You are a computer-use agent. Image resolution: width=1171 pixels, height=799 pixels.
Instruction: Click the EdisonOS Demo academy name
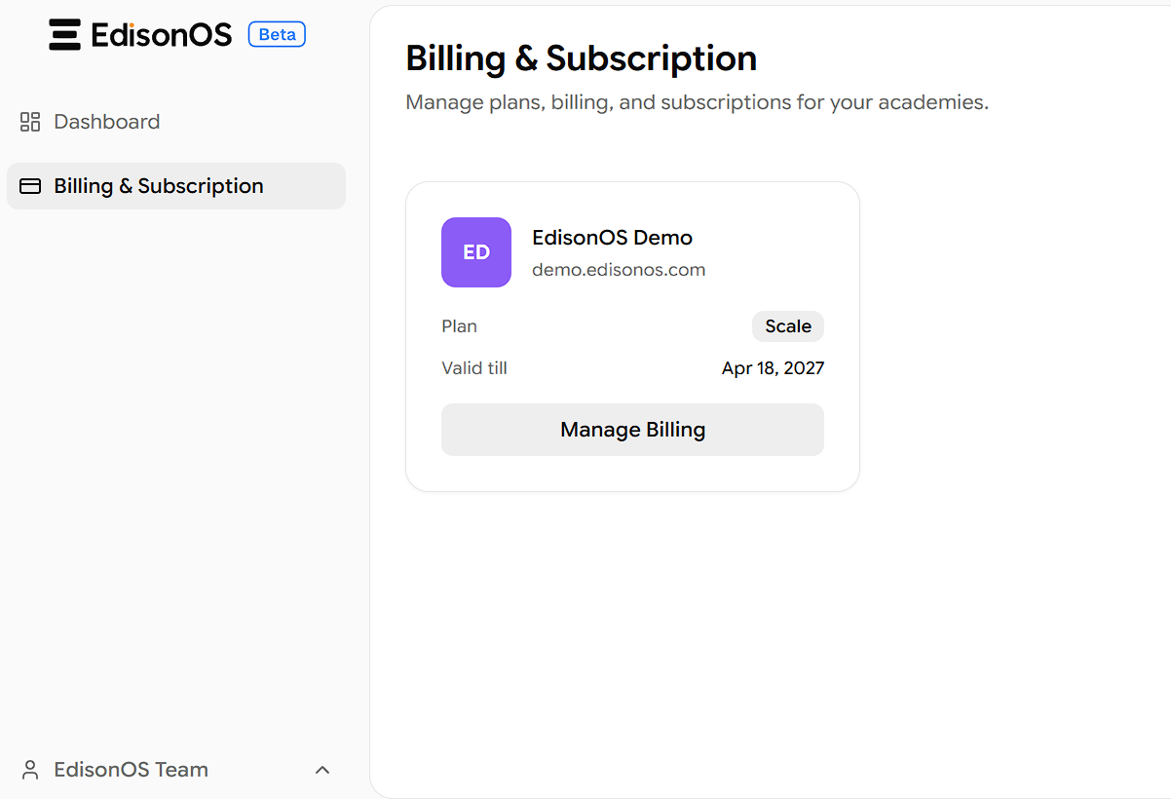click(612, 238)
